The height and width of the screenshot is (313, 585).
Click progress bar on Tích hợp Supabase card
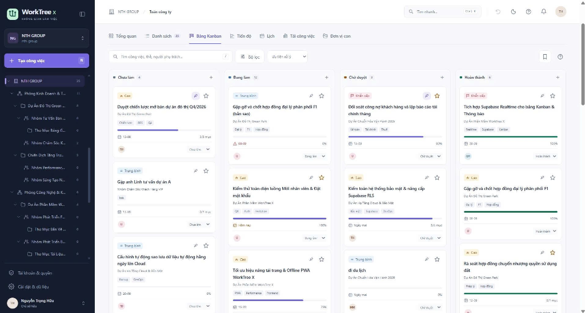coord(511,137)
